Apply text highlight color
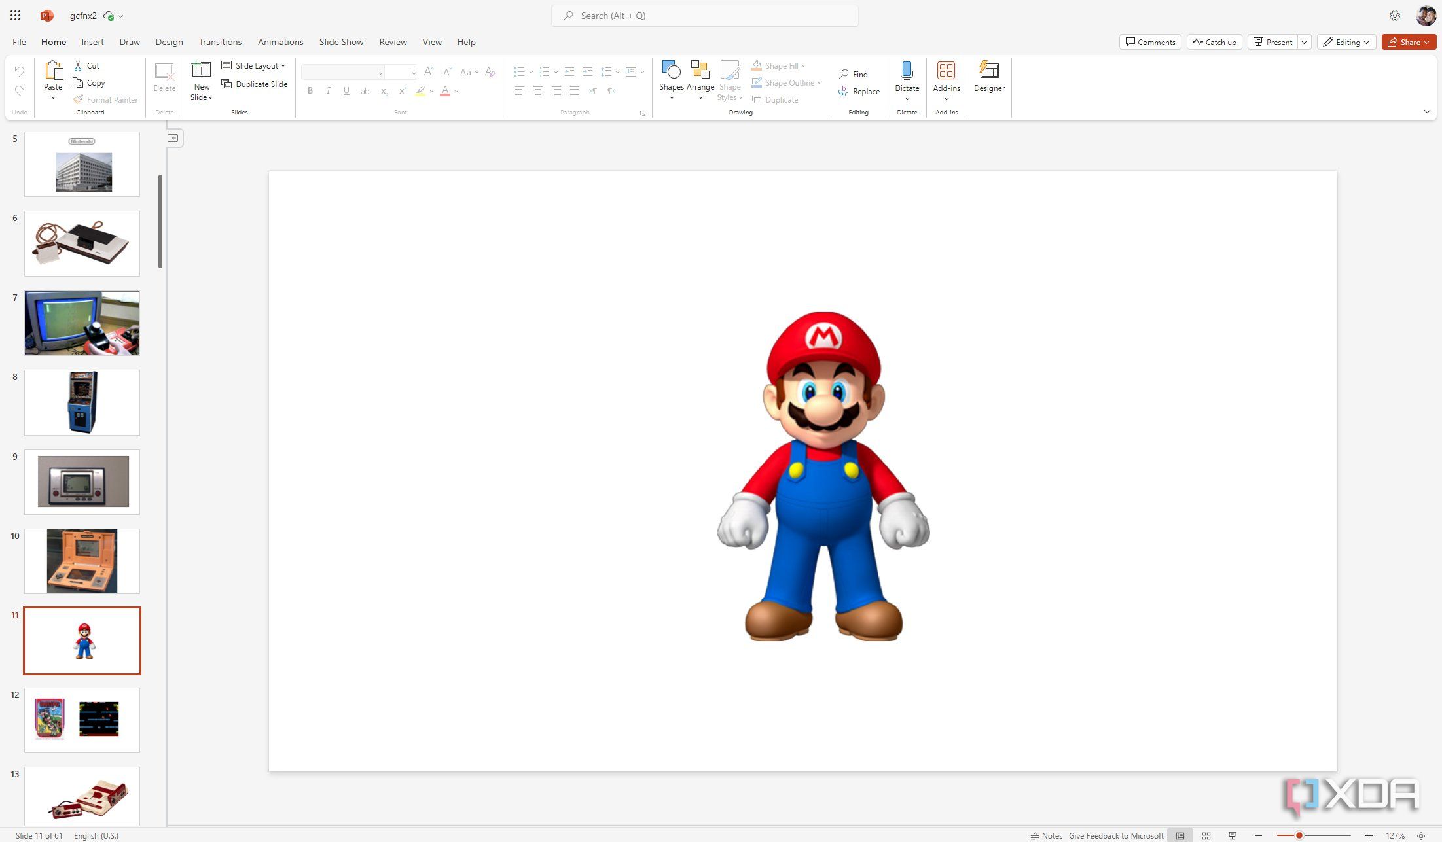Viewport: 1442px width, 842px height. [x=420, y=91]
